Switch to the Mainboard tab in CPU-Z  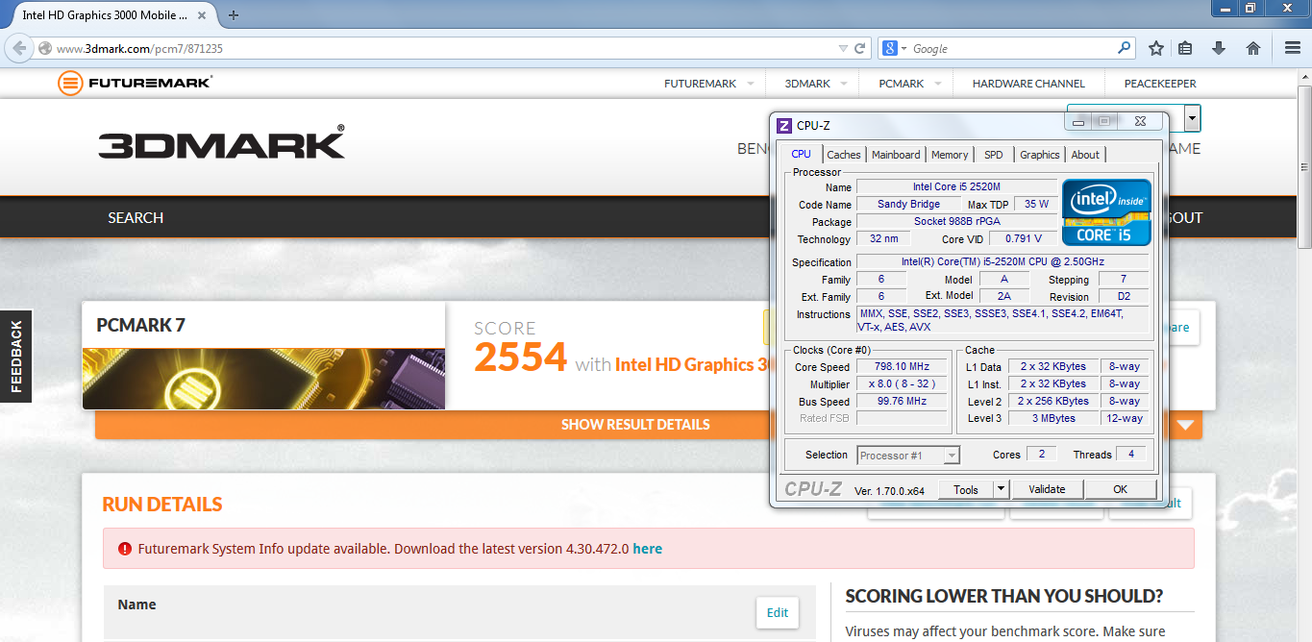point(896,155)
